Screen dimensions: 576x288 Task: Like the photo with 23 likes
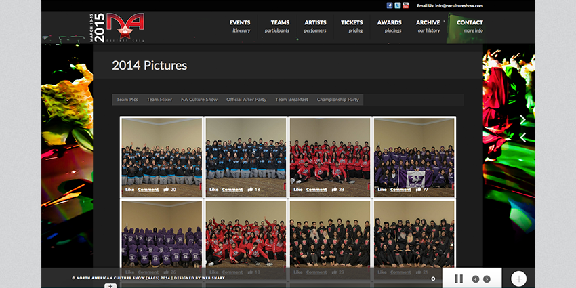pos(298,190)
